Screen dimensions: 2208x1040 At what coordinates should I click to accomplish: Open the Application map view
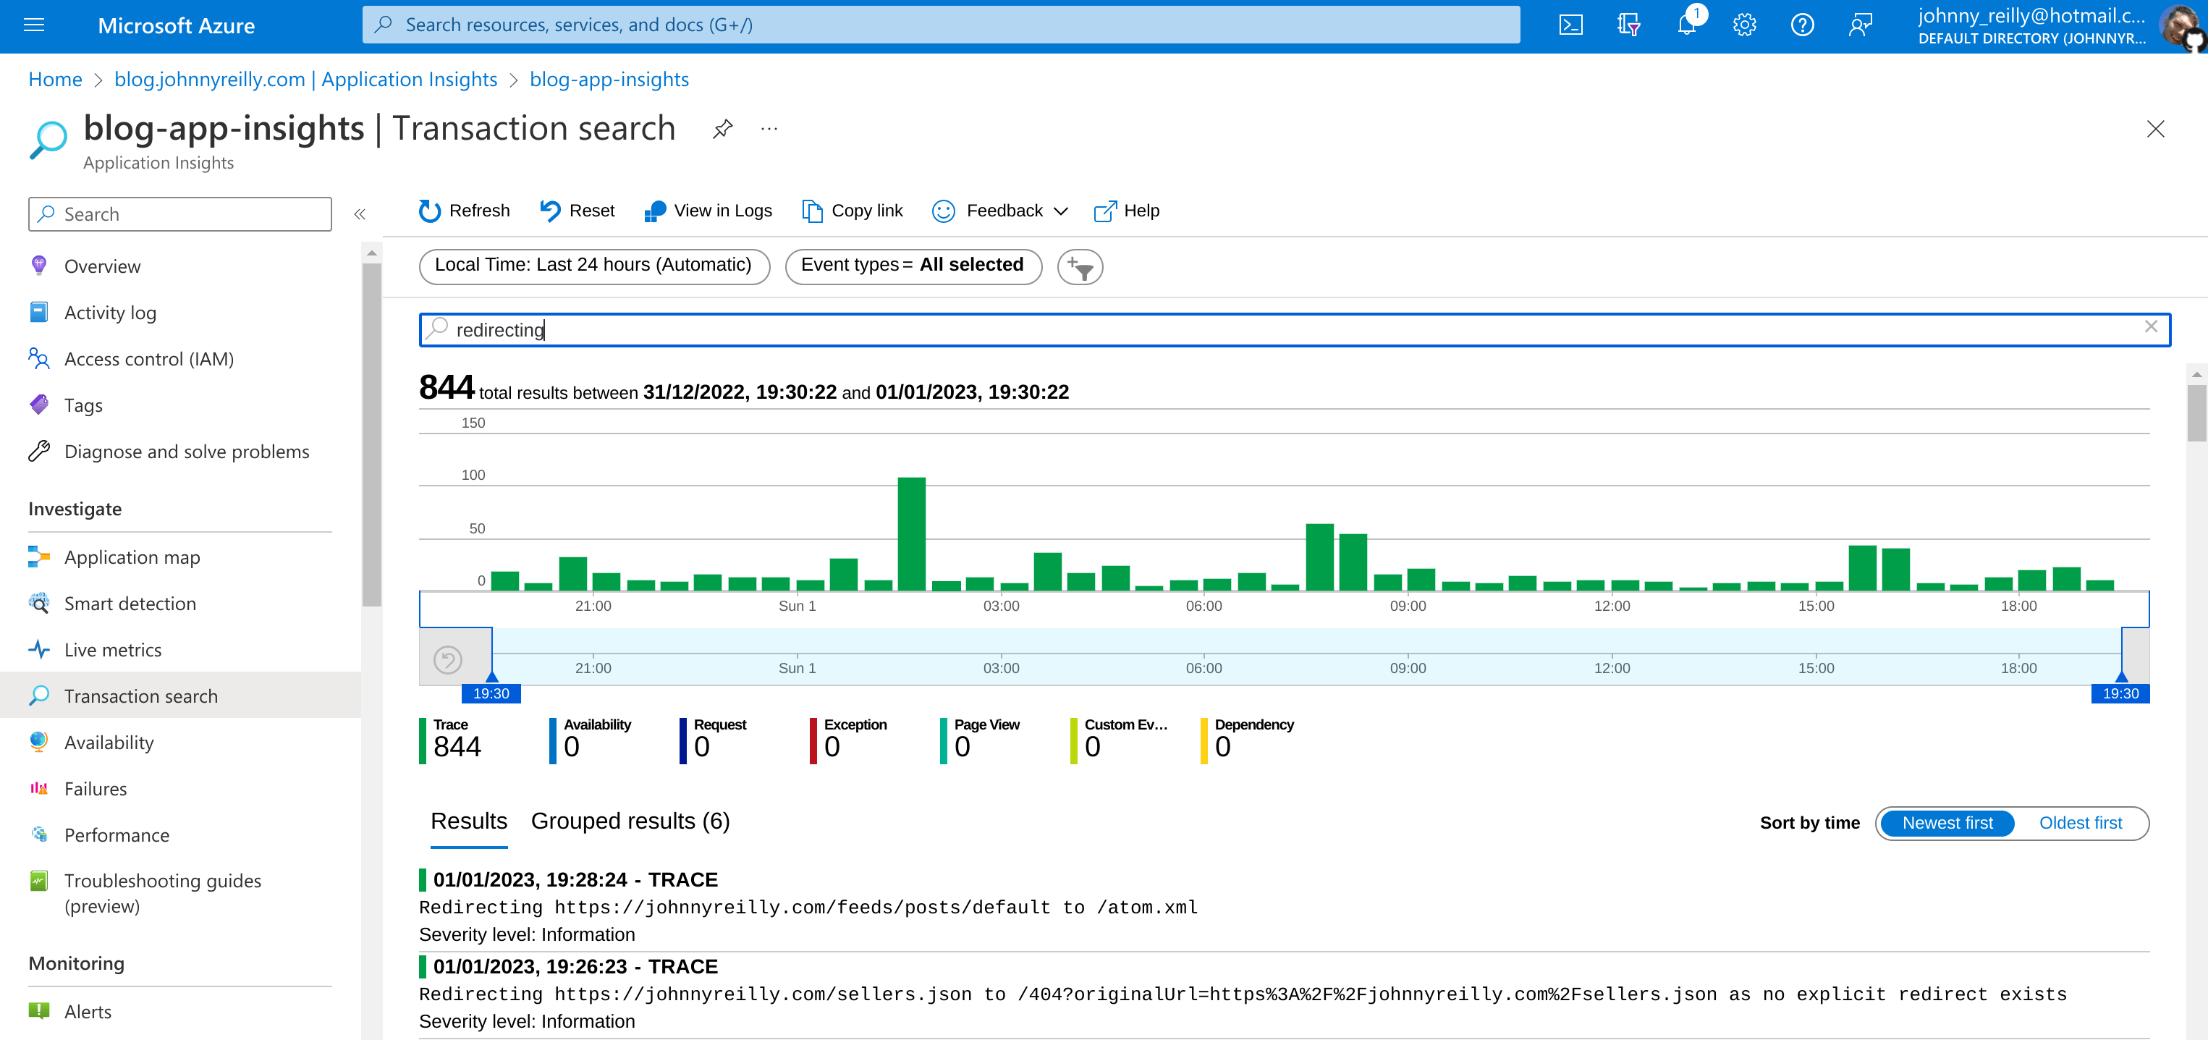click(x=131, y=557)
